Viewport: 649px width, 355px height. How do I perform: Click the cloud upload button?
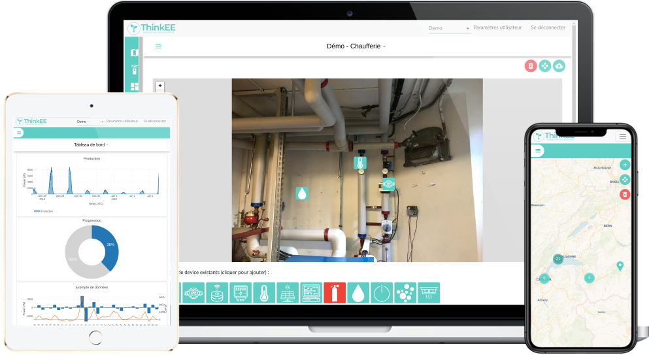pos(559,65)
